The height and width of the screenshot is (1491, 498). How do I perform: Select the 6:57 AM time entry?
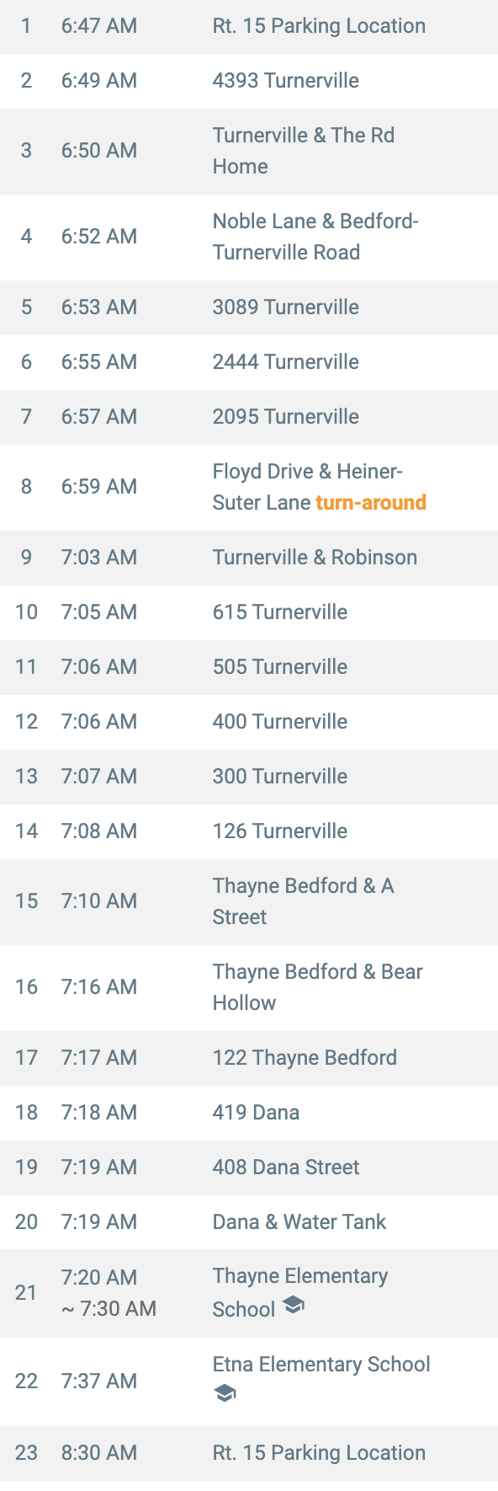pyautogui.click(x=99, y=417)
